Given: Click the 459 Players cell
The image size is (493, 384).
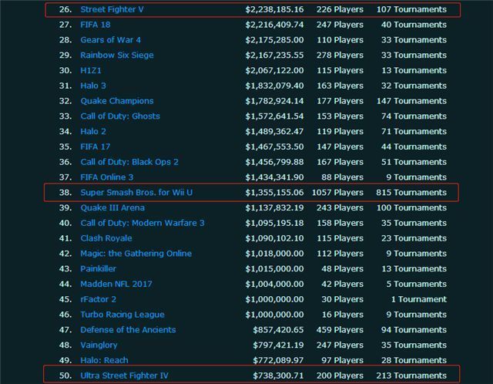Looking at the screenshot, I should pos(340,330).
